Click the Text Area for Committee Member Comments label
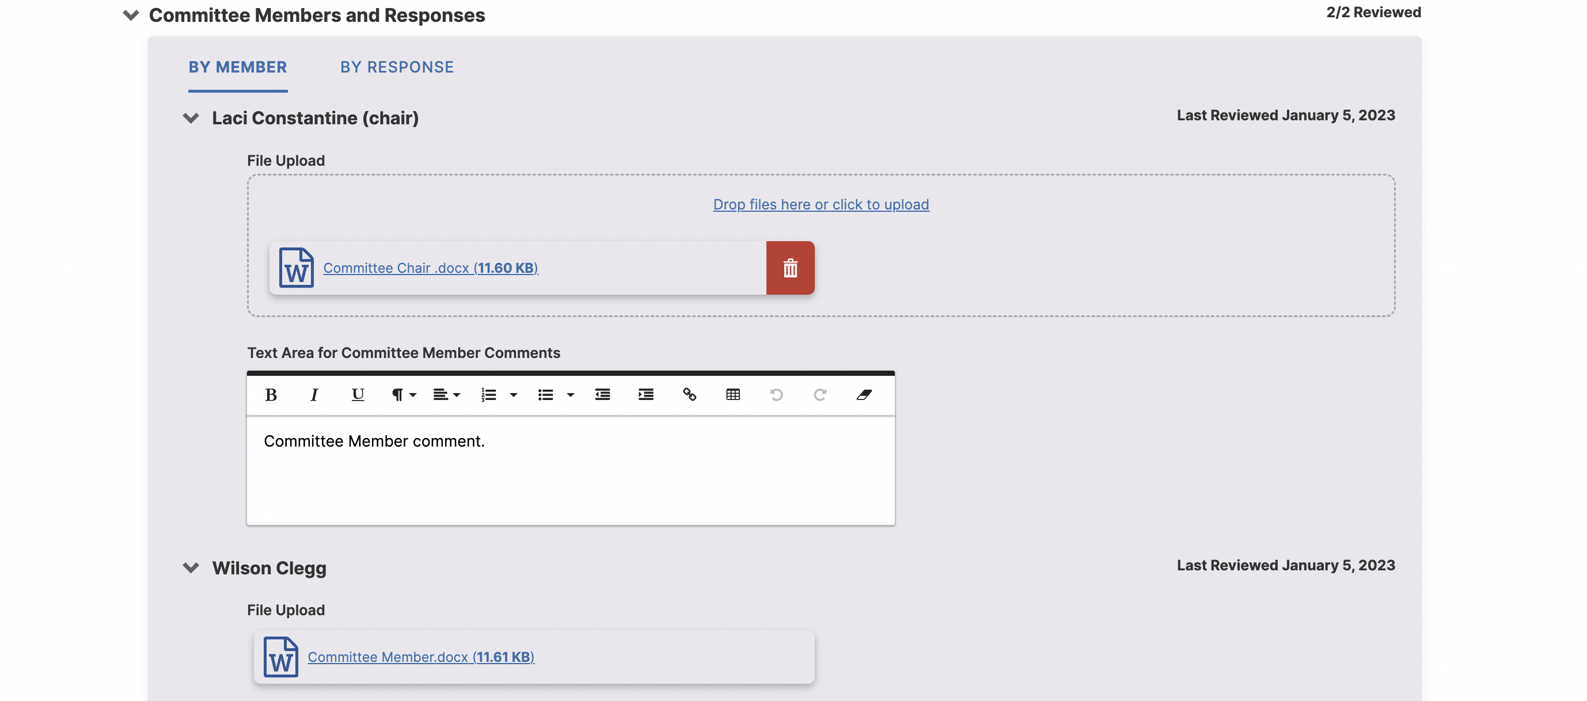This screenshot has width=1587, height=701. (x=404, y=353)
